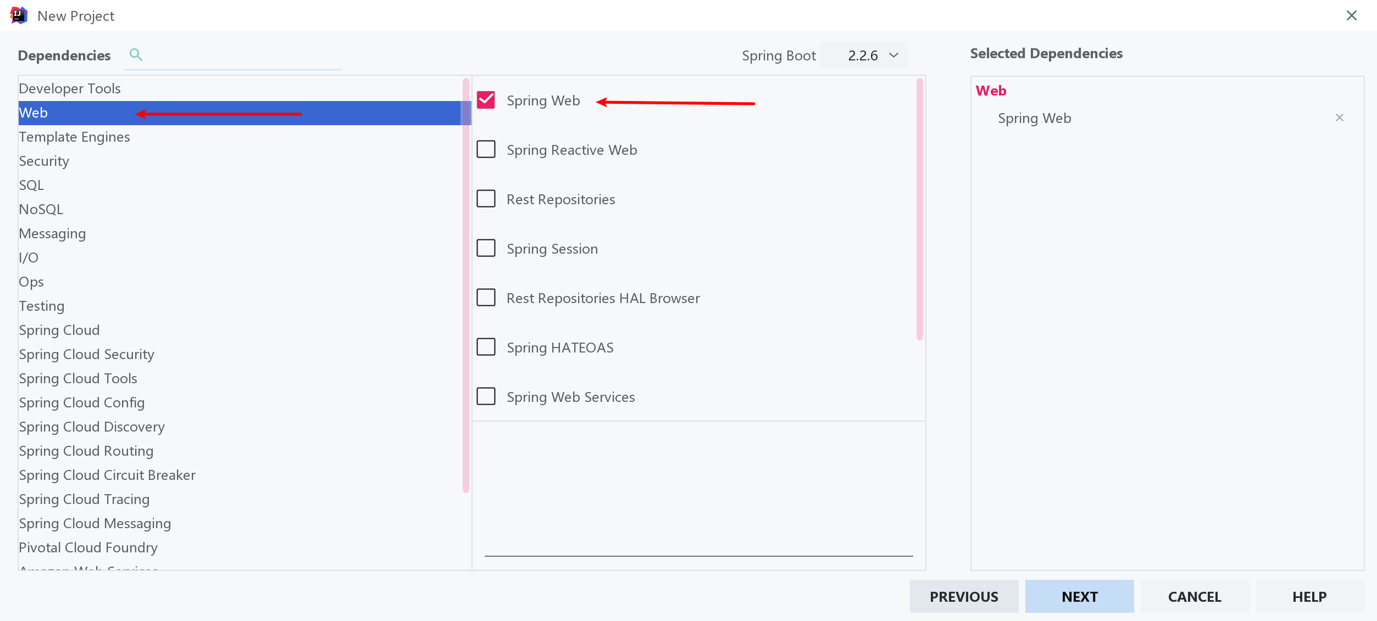Viewport: 1377px width, 621px height.
Task: Click the search magnifier icon beside Dependencies
Action: [x=136, y=55]
